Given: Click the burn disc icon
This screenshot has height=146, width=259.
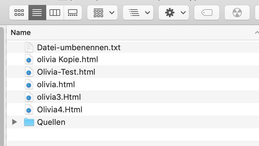Looking at the screenshot, I should coord(237,13).
